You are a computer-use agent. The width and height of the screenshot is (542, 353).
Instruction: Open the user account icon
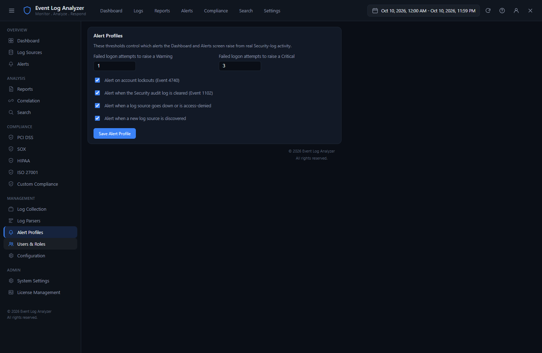click(x=516, y=11)
